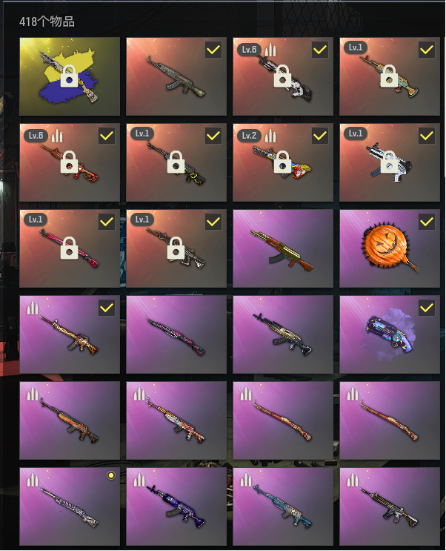This screenshot has width=446, height=551.
Task: Click the bullets icon on the Lv.6 red gun
Action: coord(57,136)
